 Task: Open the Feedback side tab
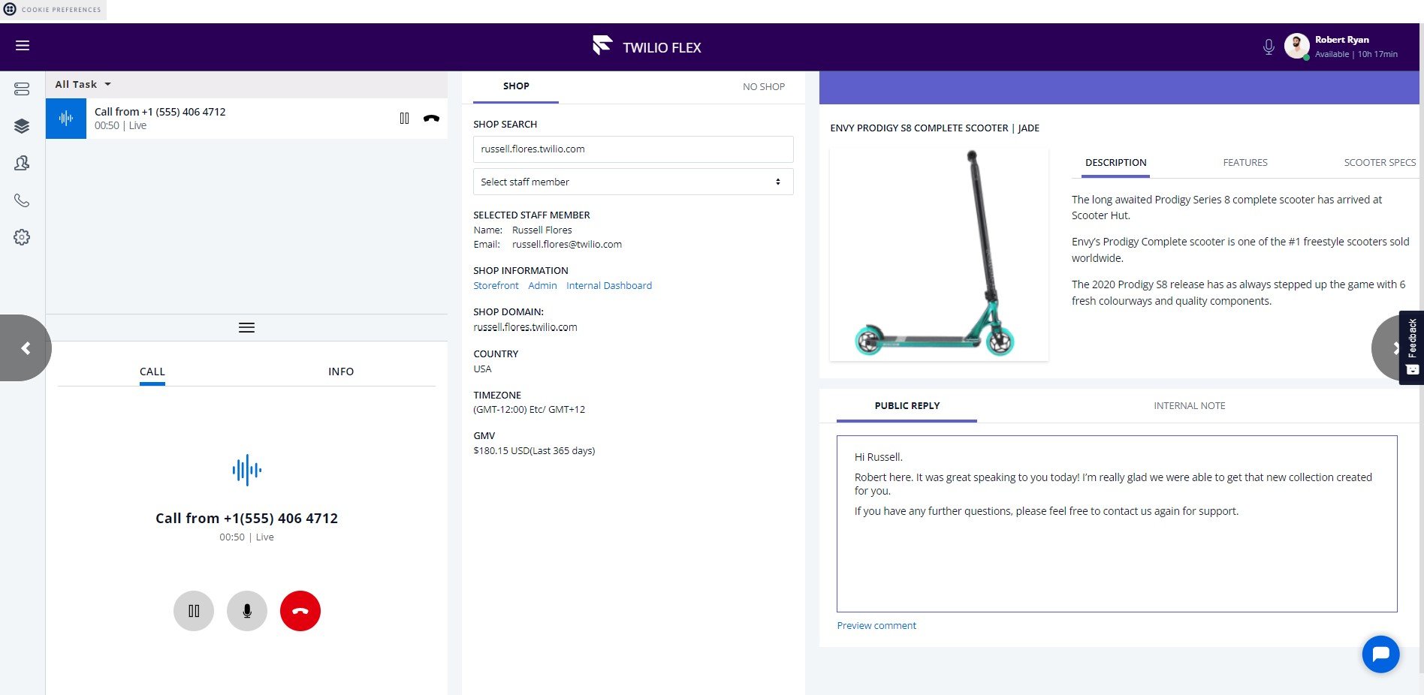coord(1412,347)
